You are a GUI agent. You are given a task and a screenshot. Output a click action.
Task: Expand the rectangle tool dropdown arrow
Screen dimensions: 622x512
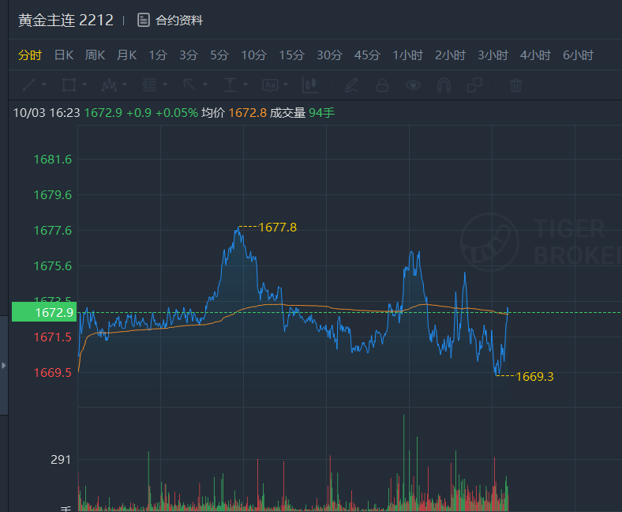[84, 85]
